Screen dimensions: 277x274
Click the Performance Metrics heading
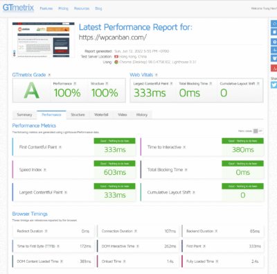point(34,126)
